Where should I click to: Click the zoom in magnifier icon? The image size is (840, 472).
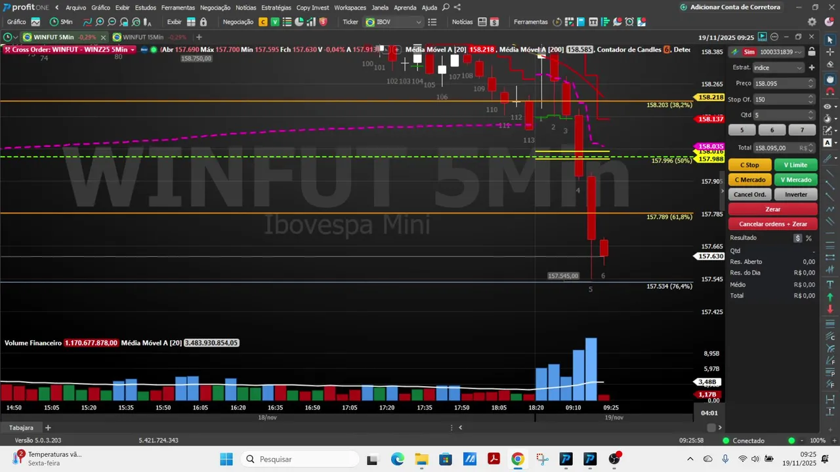point(100,22)
